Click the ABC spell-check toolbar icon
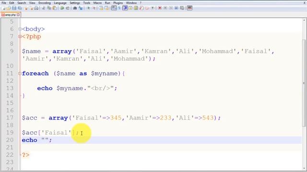This screenshot has height=172, width=307. pyautogui.click(x=189, y=8)
